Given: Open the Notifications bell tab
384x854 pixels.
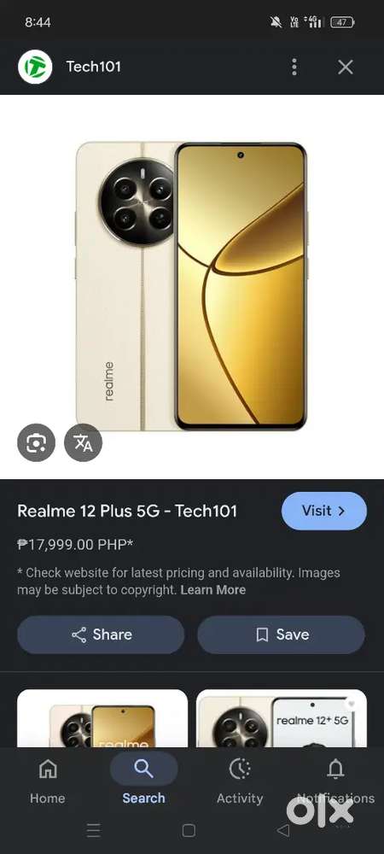Looking at the screenshot, I should coord(335,781).
